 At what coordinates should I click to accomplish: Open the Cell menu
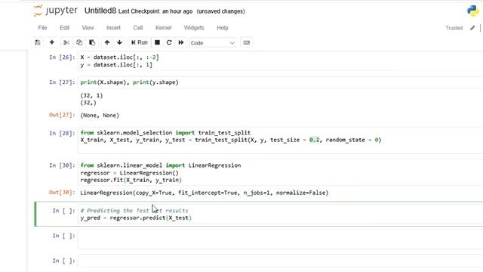pos(138,28)
